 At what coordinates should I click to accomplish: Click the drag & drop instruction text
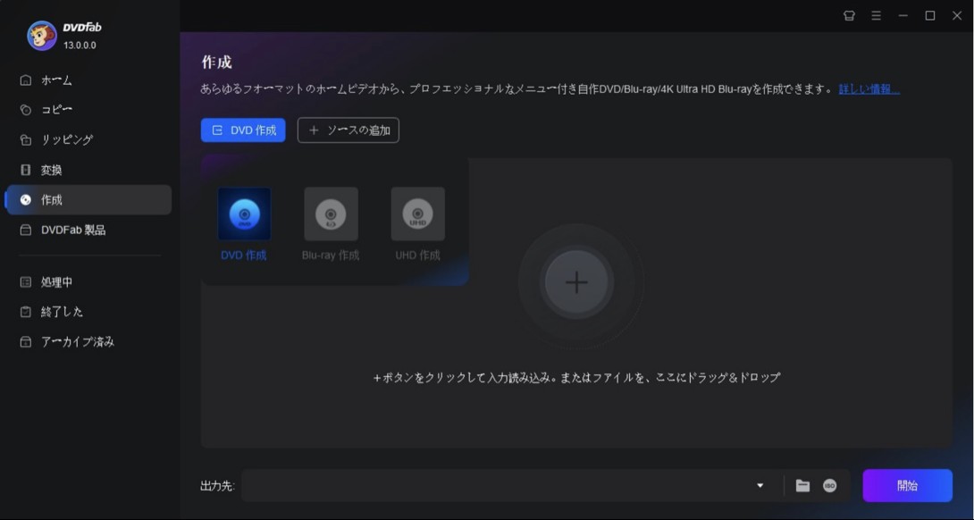click(576, 377)
